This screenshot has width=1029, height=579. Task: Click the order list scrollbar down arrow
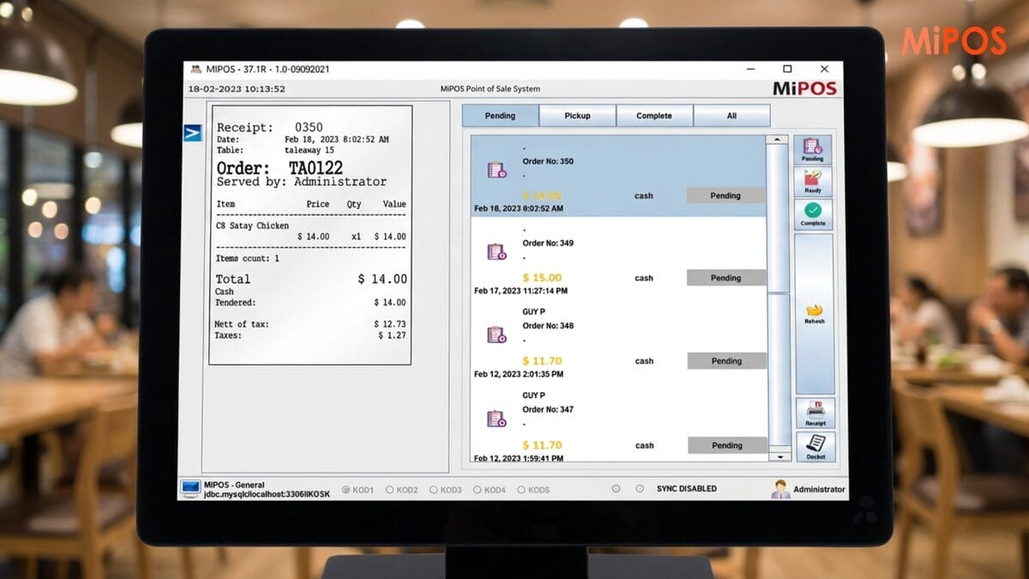point(779,455)
